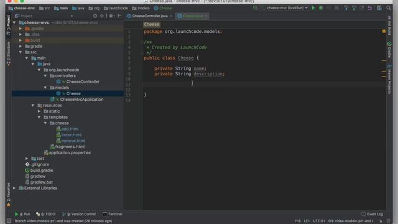Click the make project build icon

pyautogui.click(x=255, y=8)
